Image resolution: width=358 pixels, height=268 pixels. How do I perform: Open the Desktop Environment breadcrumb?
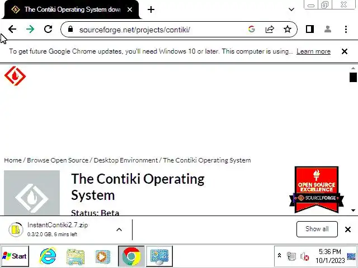(x=125, y=160)
